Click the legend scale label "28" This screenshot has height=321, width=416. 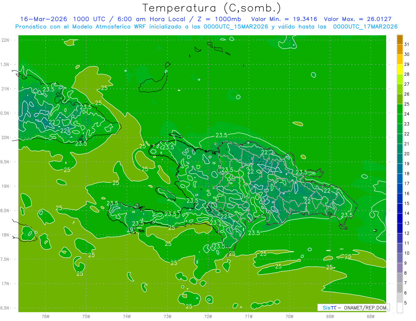[407, 74]
